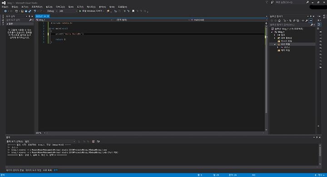Open the editor zoom 100 % dropdown
This screenshot has height=177, width=327.
40,133
